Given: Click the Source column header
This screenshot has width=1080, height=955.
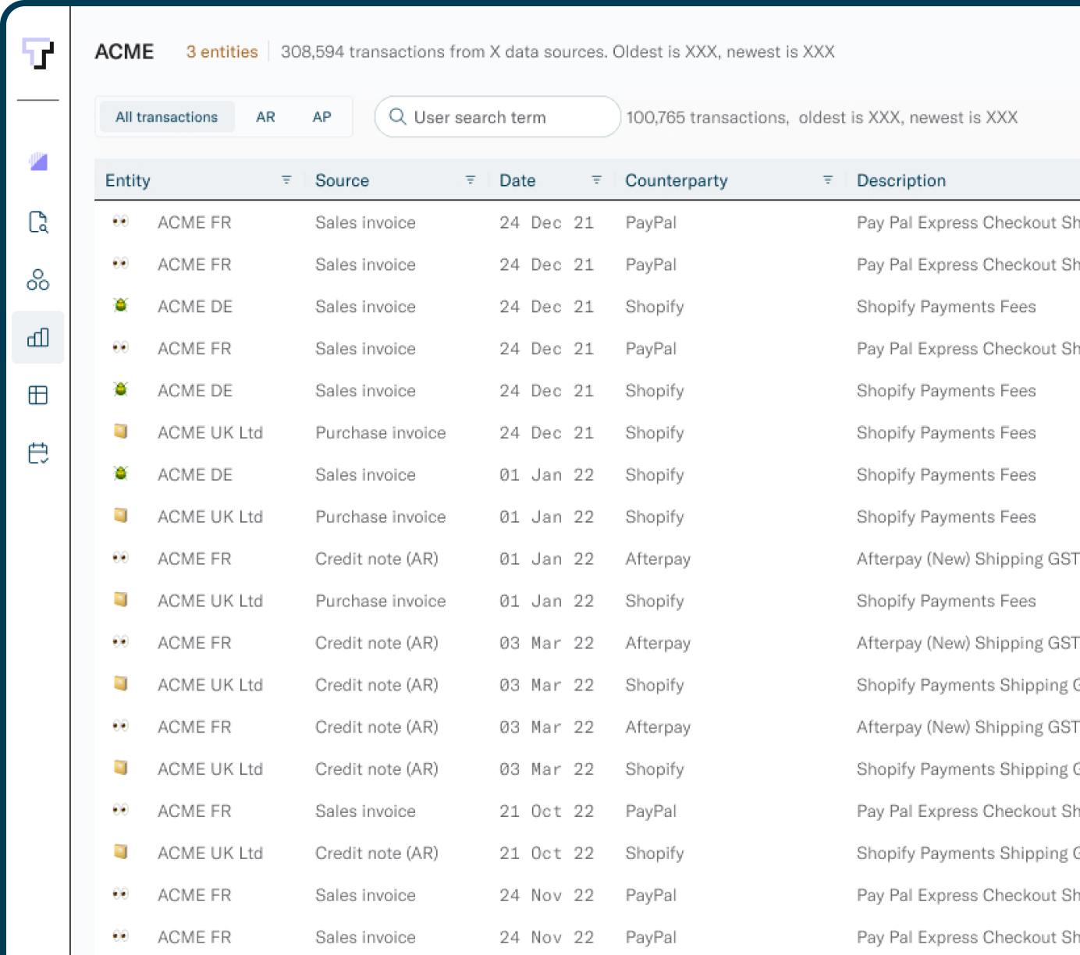Looking at the screenshot, I should pyautogui.click(x=342, y=180).
